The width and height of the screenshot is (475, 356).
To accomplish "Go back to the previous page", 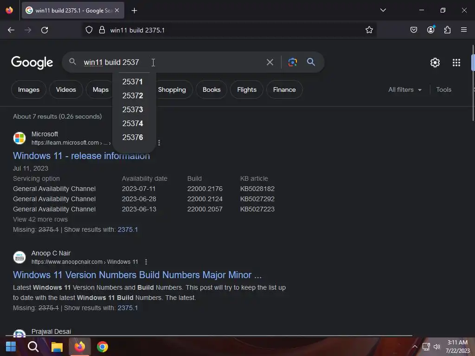I will (11, 30).
